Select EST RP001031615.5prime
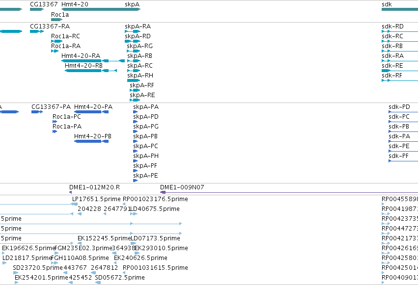The width and height of the screenshot is (418, 285). [155, 268]
